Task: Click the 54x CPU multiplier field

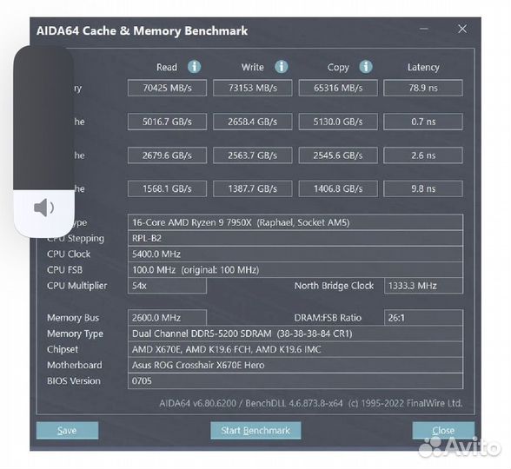Action: [167, 286]
